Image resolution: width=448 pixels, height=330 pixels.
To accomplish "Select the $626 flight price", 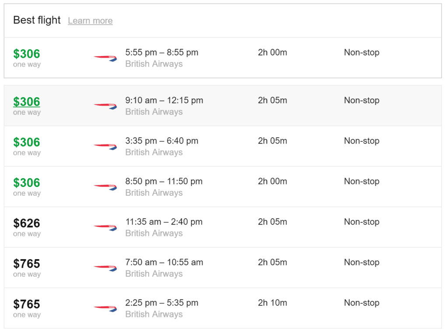I will (27, 223).
